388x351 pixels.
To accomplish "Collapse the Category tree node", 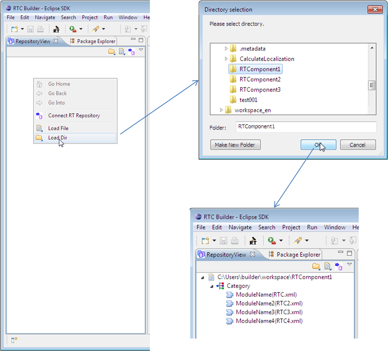I will point(212,286).
